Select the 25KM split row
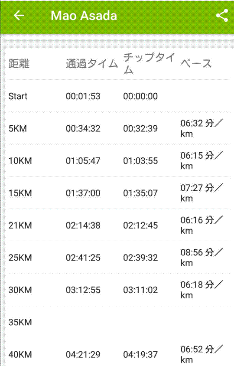 click(x=118, y=258)
